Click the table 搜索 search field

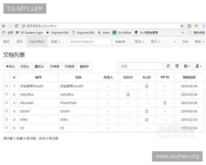click(140, 66)
